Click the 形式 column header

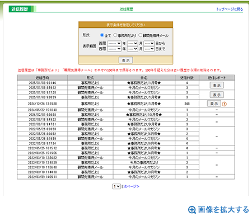click(x=90, y=78)
